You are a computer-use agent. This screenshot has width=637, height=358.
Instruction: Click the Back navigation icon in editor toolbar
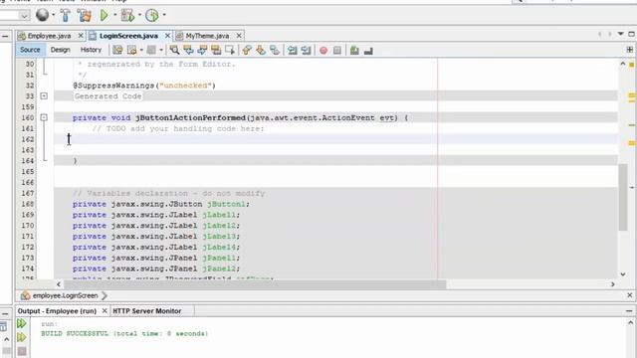(132, 50)
